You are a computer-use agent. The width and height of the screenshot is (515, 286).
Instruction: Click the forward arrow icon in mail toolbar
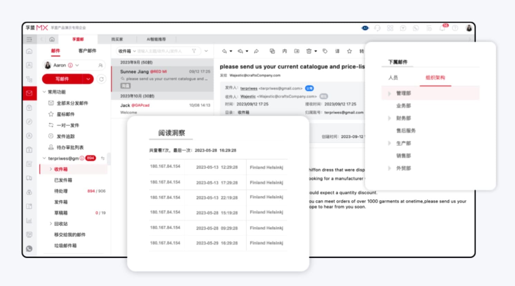click(x=256, y=51)
